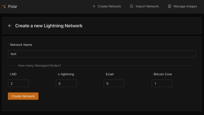Click the Create a new Lightning Network heading
204x115 pixels.
49,26
